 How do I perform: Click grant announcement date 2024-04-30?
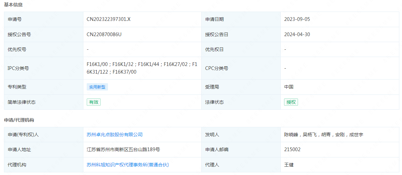click(x=297, y=34)
